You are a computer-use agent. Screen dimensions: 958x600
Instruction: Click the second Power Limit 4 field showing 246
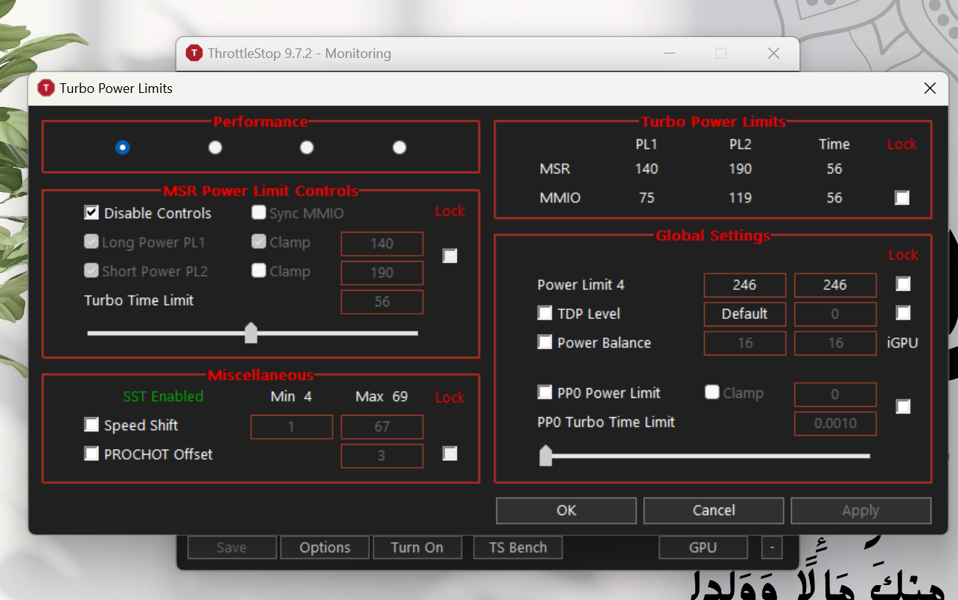tap(835, 285)
